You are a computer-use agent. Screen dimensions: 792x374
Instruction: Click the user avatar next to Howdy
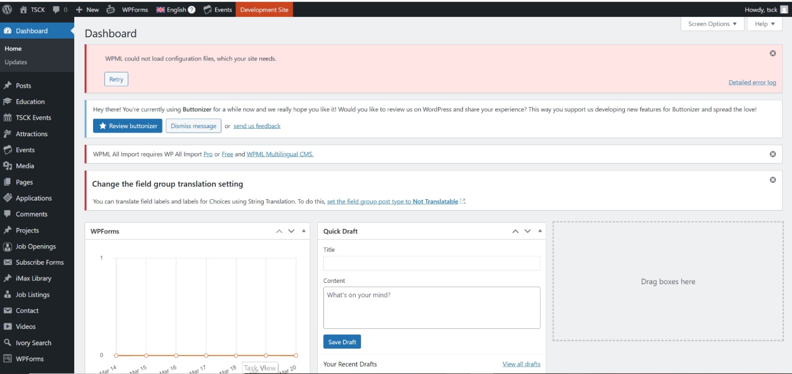(x=784, y=9)
